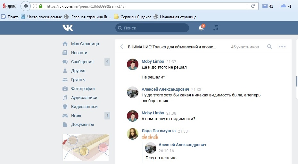Open Часто посещаемые bookmark
The height and width of the screenshot is (164, 298).
[x=41, y=17]
